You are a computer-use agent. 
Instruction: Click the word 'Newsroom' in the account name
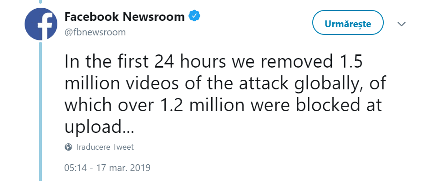153,17
